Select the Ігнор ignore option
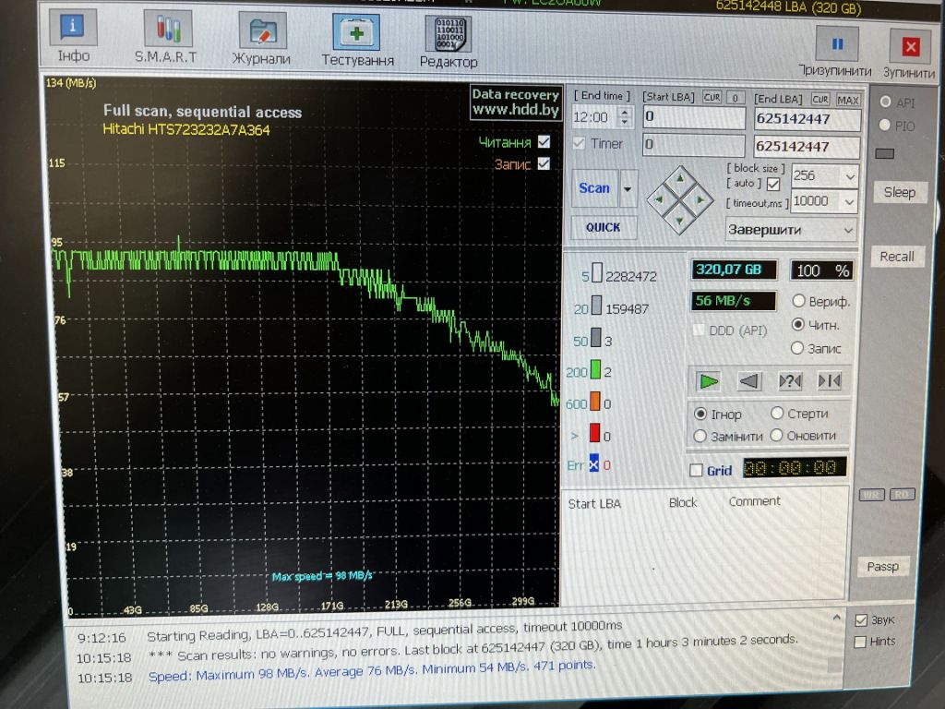 coord(700,415)
